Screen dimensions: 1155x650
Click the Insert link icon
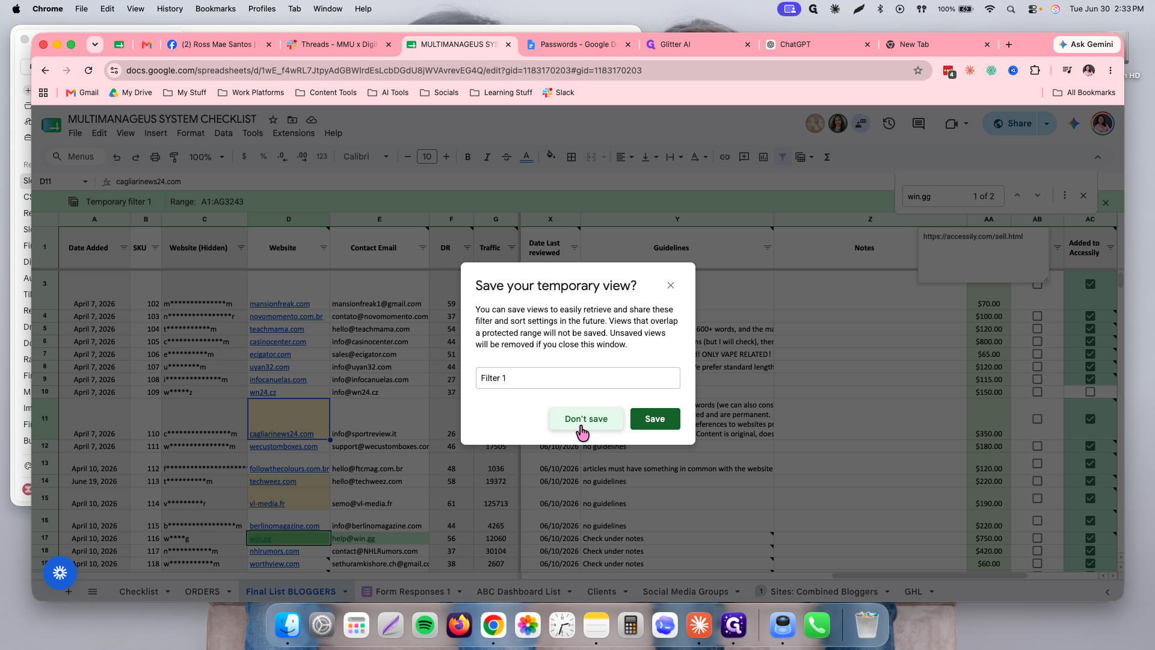[725, 157]
